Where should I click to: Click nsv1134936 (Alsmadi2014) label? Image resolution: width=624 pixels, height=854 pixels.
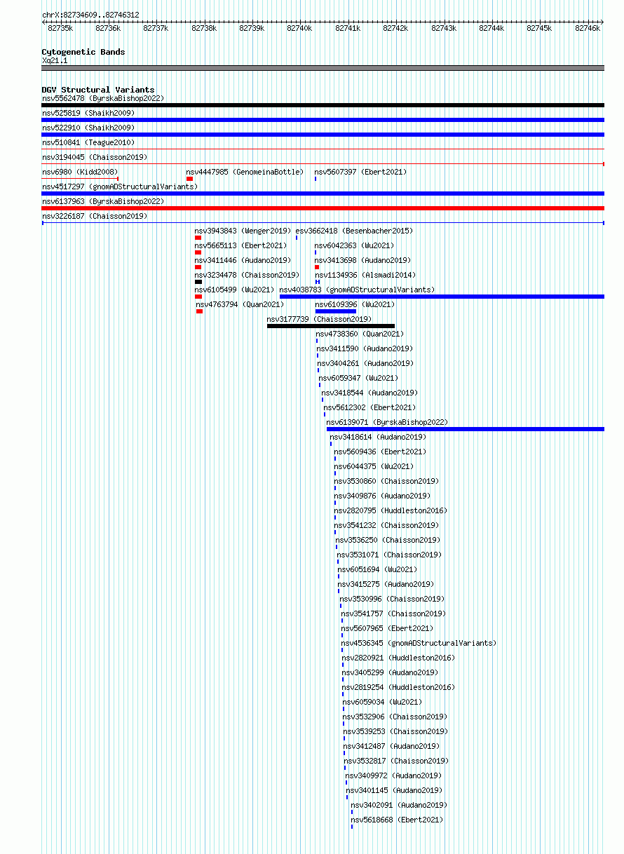pyautogui.click(x=365, y=275)
